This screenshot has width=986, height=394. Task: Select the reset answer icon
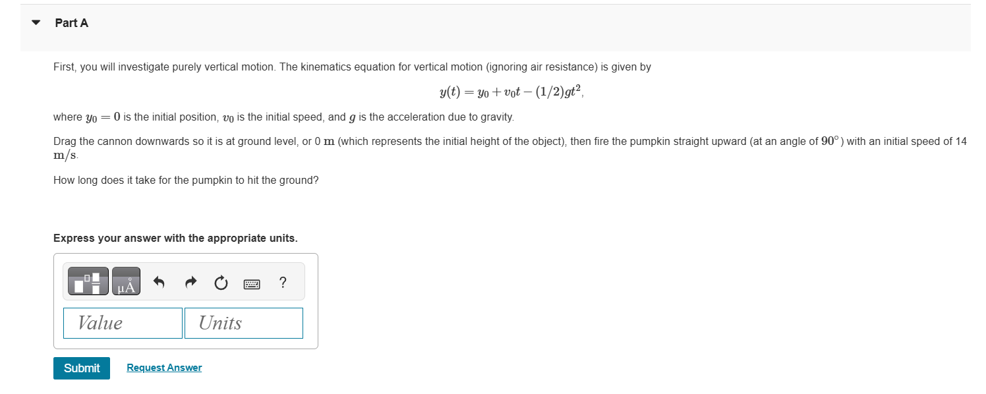point(220,282)
